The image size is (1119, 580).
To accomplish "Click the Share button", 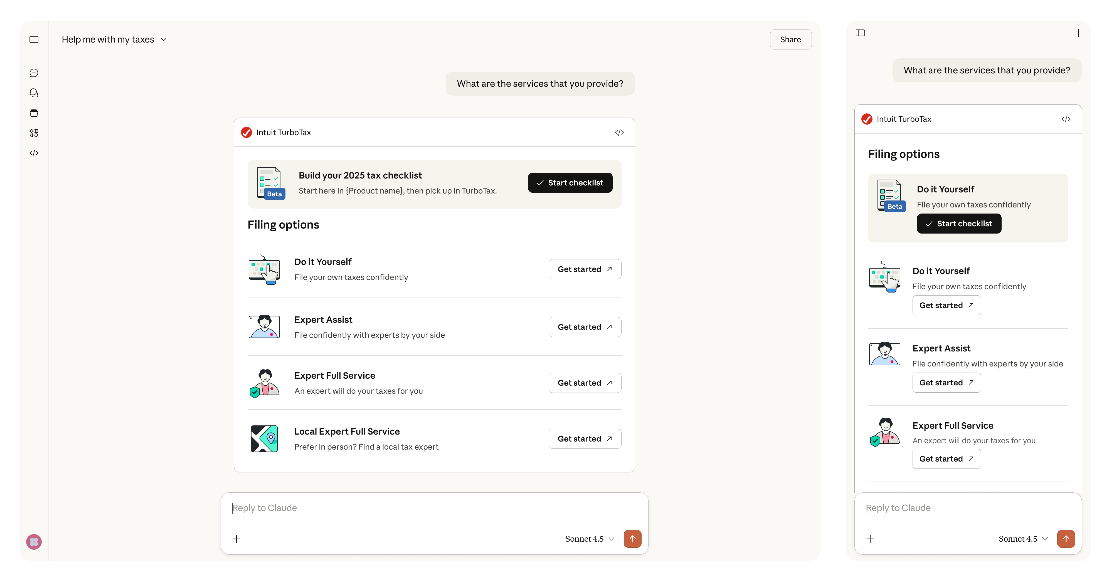I will [791, 39].
